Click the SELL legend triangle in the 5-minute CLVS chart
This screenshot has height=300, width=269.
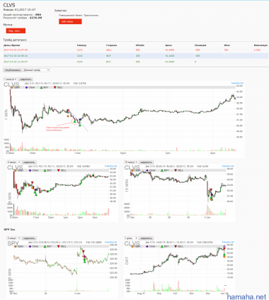(x=59, y=170)
